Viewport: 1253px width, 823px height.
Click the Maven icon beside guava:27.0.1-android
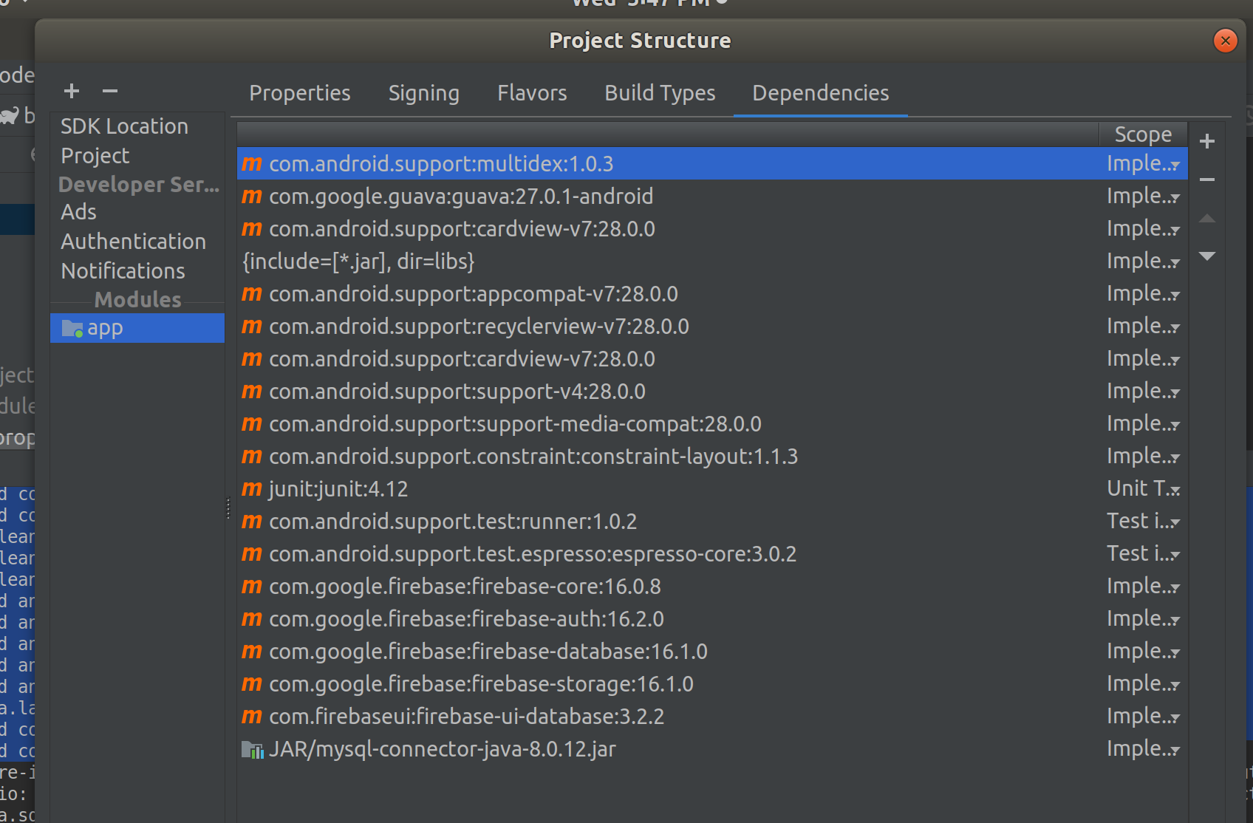pyautogui.click(x=251, y=196)
